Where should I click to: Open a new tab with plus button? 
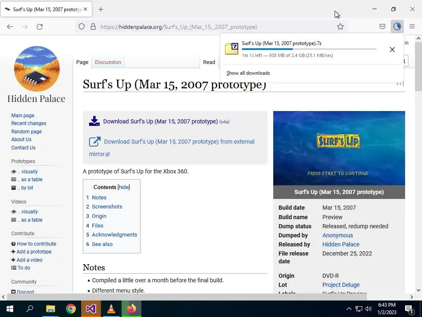point(101,9)
